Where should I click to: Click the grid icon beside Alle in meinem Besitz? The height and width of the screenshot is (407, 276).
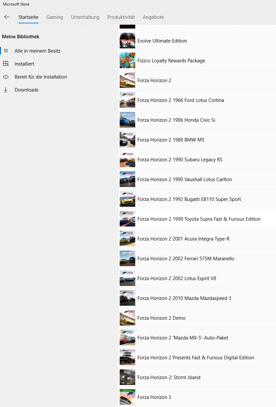click(x=6, y=51)
